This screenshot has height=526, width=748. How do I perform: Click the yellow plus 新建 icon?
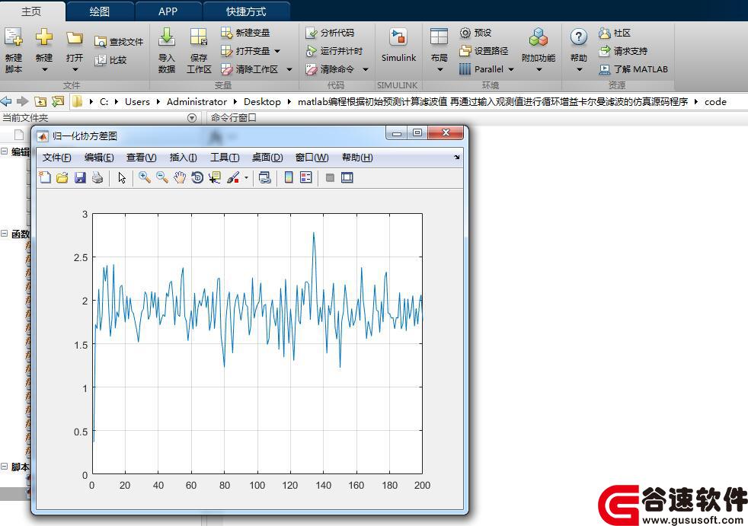click(44, 37)
